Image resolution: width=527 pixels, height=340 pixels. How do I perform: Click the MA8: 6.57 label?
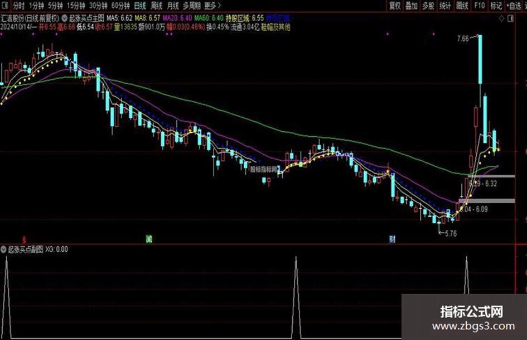click(147, 18)
